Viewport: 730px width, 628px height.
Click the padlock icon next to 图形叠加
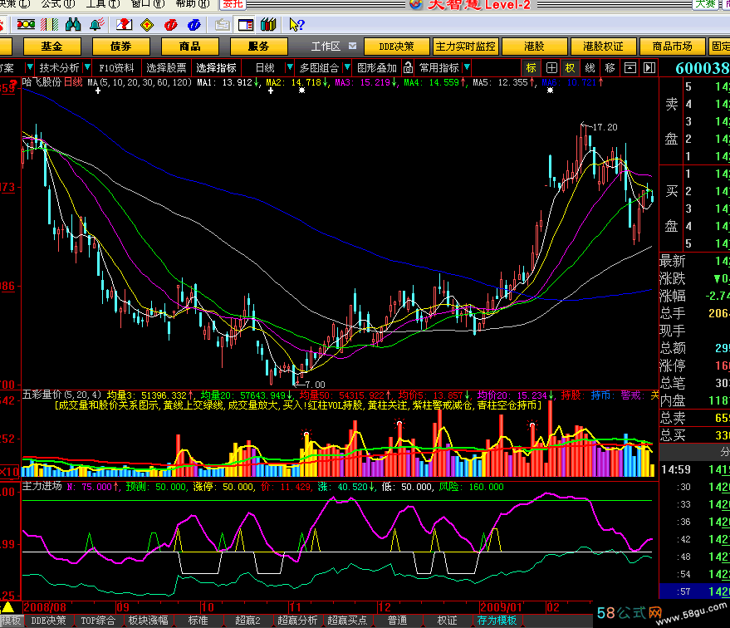pos(408,68)
